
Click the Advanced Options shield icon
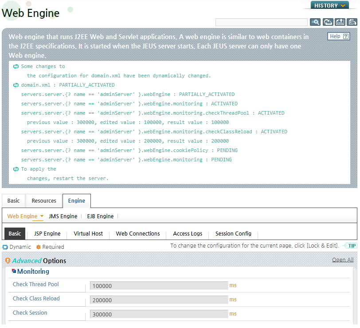click(8, 261)
